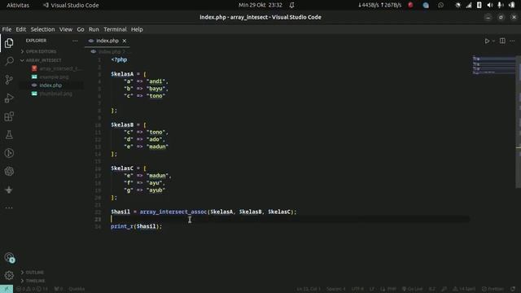This screenshot has height=293, width=521.
Task: Open the clock and calendar Min 29 Okt
Action: tap(260, 5)
